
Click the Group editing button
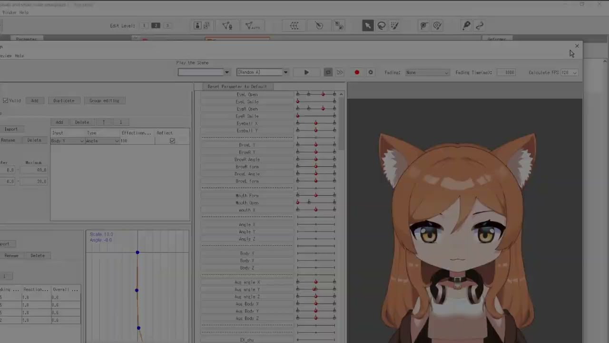[x=104, y=101]
